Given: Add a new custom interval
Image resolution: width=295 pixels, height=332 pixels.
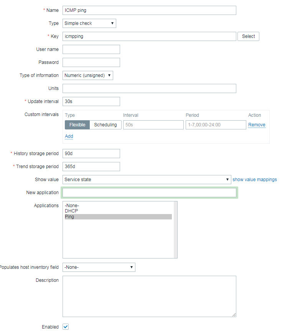Looking at the screenshot, I should (69, 136).
